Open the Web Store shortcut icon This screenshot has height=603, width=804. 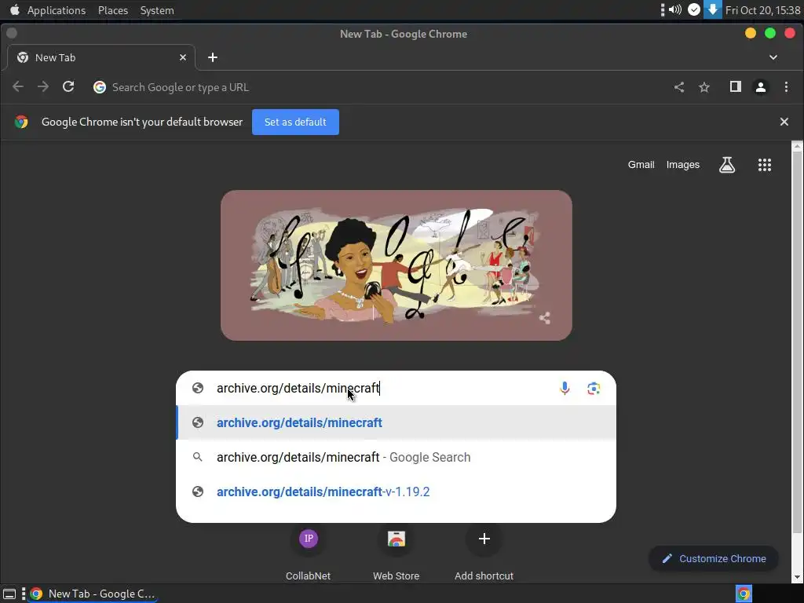(x=397, y=539)
